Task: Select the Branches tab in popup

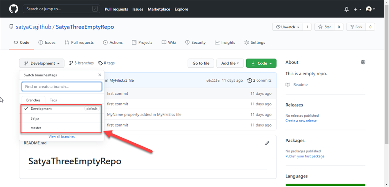Action: [x=33, y=100]
